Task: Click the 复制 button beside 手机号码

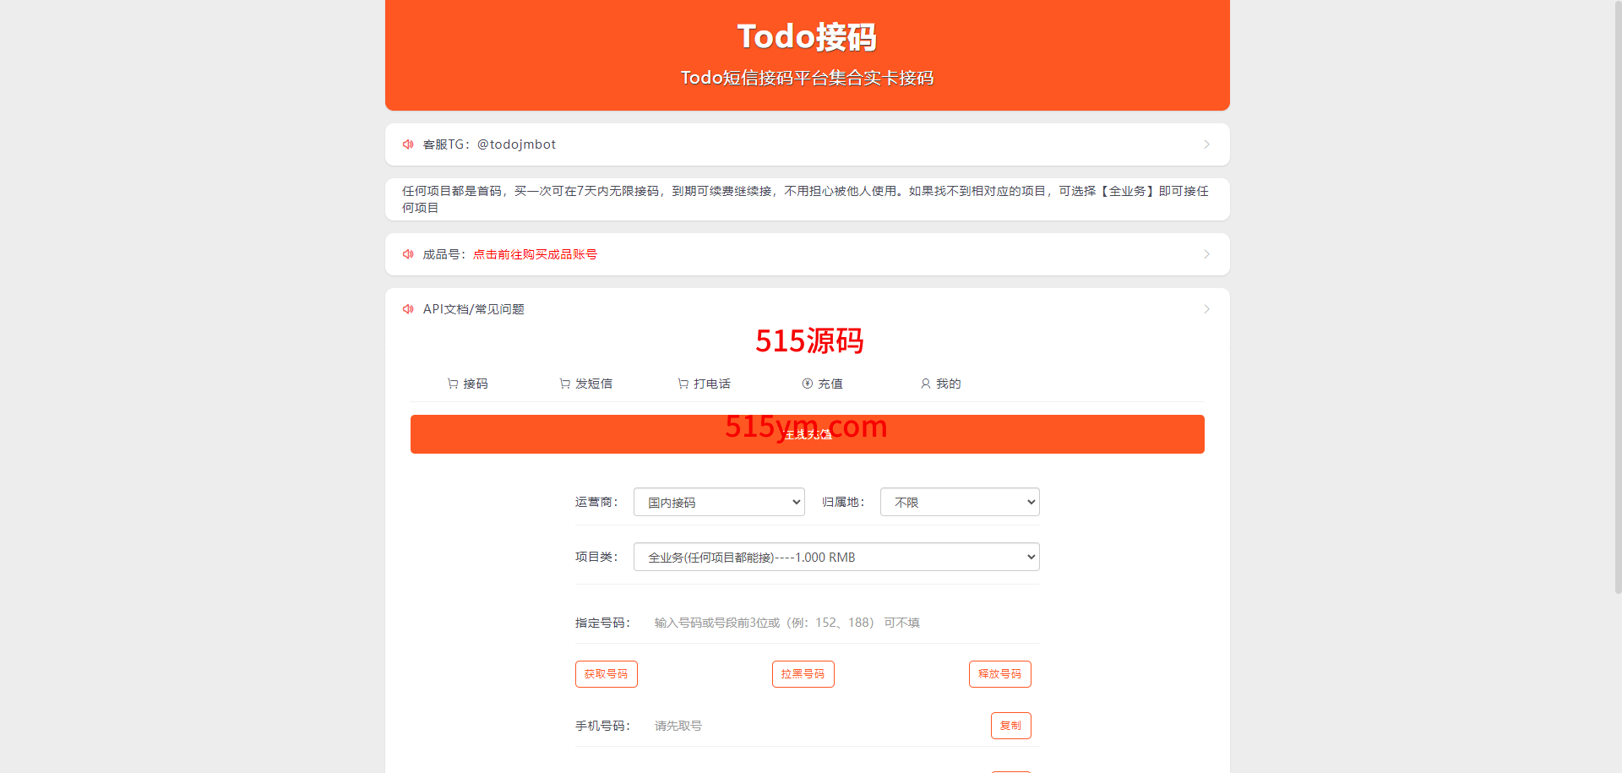Action: (x=1010, y=726)
